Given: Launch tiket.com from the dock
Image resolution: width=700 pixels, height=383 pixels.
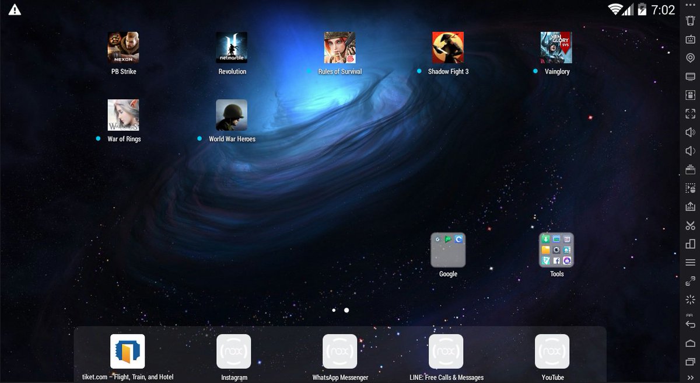Looking at the screenshot, I should (x=128, y=351).
